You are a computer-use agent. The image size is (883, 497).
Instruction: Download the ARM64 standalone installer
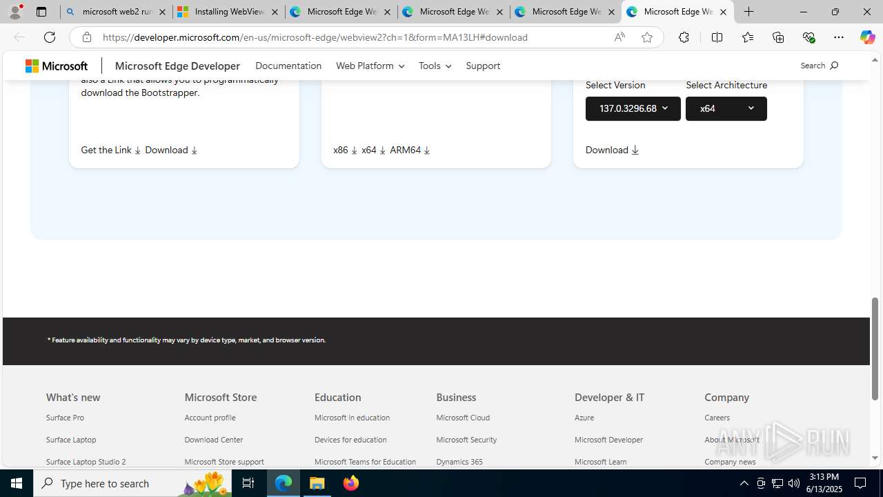tap(410, 150)
